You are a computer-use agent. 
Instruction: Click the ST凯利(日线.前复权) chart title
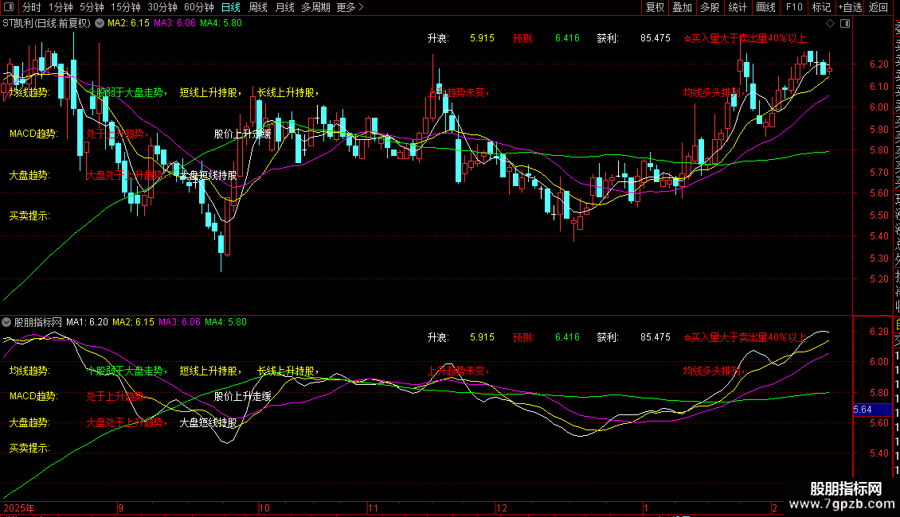(46, 24)
